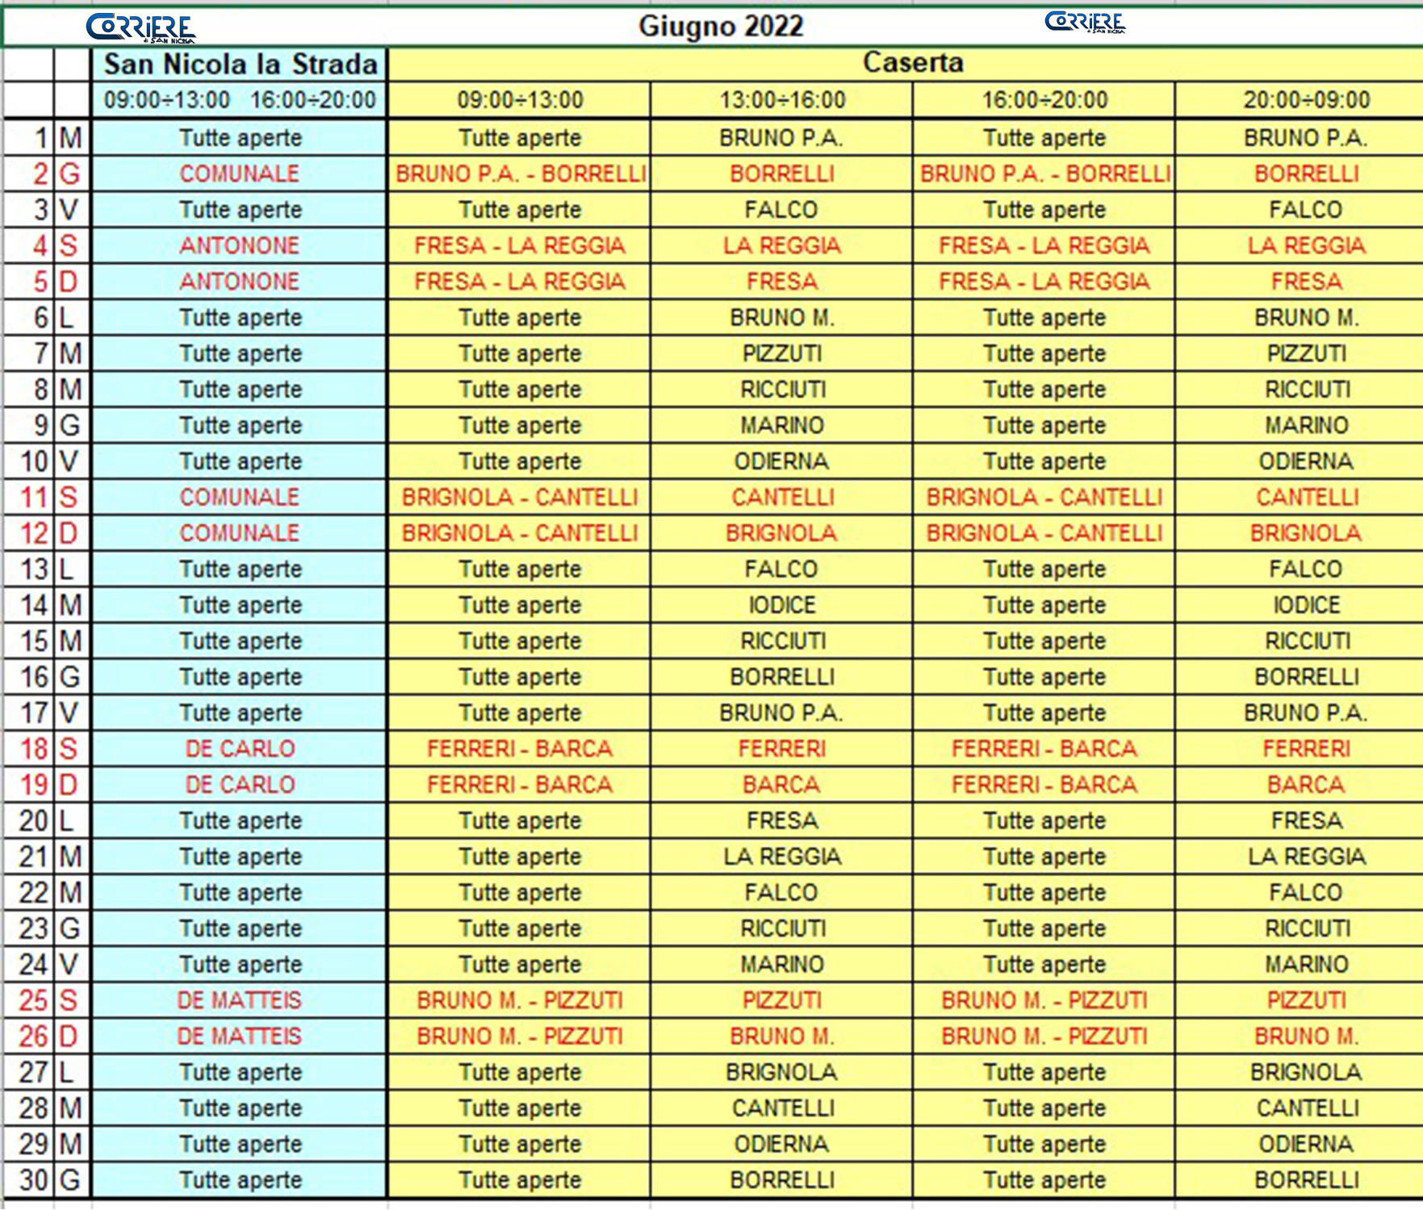This screenshot has width=1423, height=1210.
Task: Click Caserta morning 'Tutte aperte' on day 15
Action: coord(520,641)
